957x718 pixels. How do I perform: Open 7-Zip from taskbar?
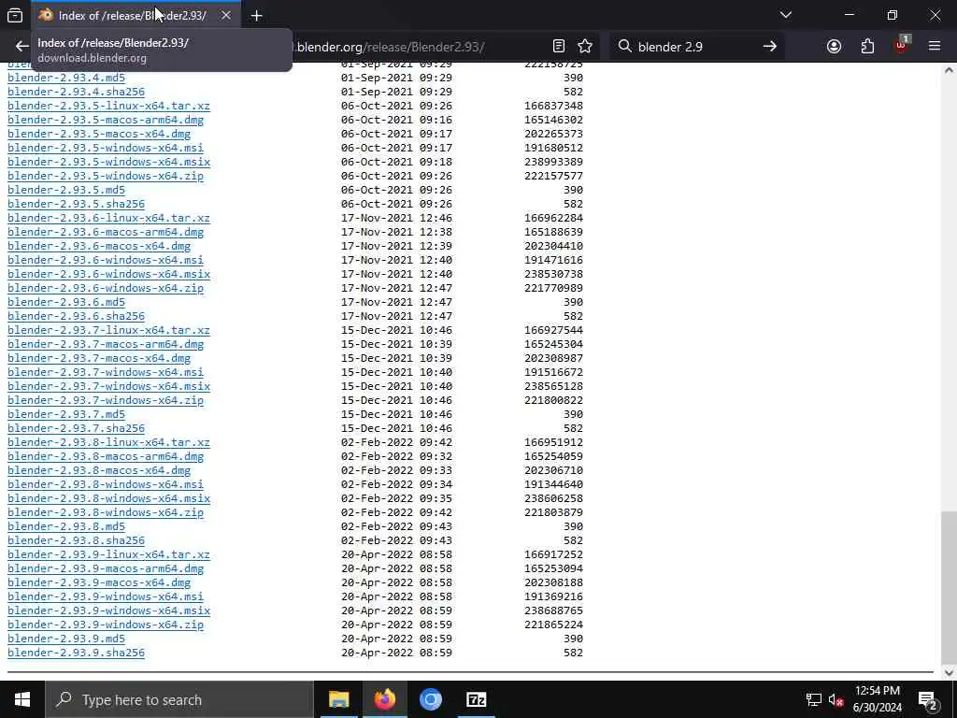pos(476,699)
